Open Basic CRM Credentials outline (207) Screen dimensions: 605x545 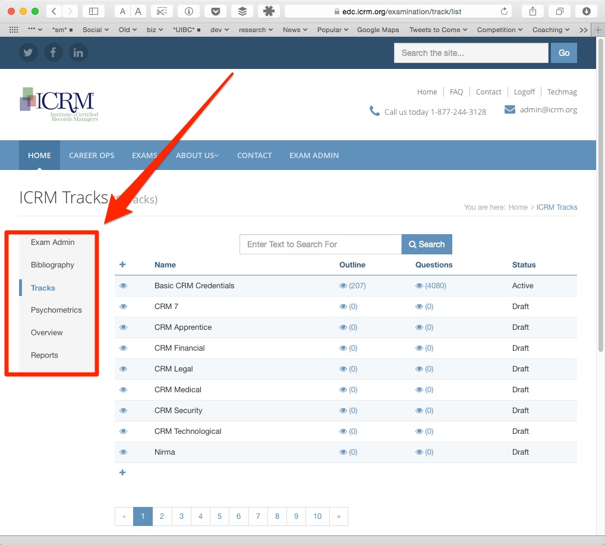click(352, 286)
